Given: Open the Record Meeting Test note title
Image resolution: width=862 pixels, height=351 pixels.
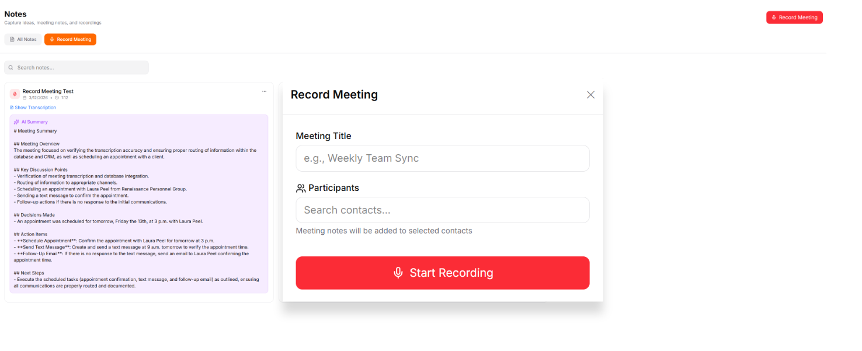Looking at the screenshot, I should click(x=48, y=91).
